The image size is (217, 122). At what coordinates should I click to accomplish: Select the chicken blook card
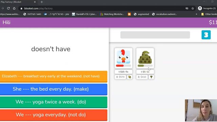click(x=123, y=58)
